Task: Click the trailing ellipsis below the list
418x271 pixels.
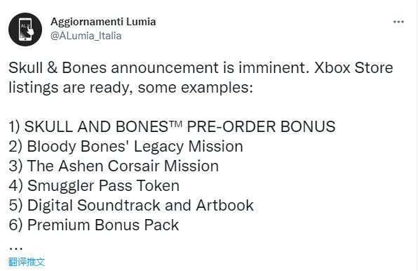Action: pos(15,249)
